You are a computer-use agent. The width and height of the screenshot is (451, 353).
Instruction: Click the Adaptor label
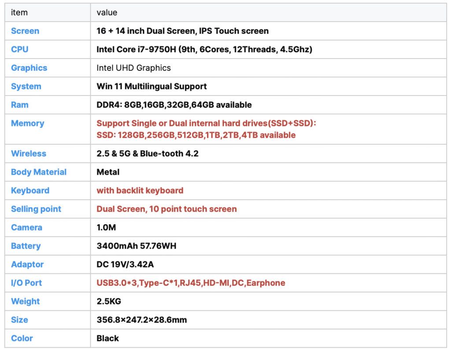coord(27,265)
